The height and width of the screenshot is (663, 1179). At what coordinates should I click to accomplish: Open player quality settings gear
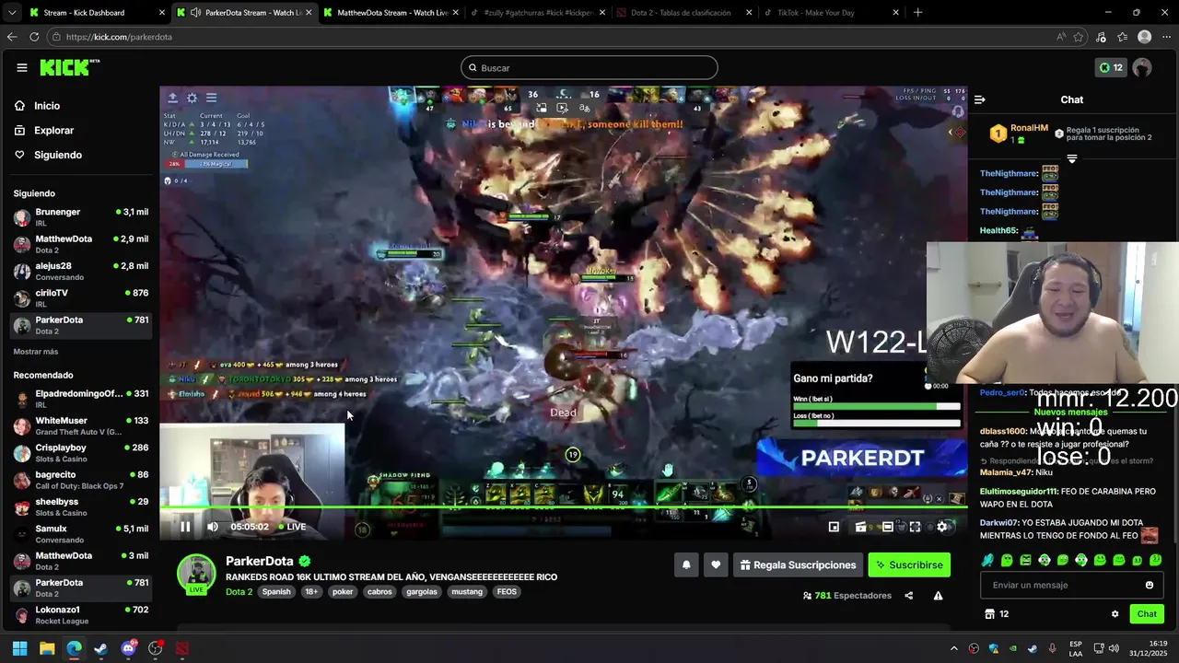pyautogui.click(x=942, y=527)
